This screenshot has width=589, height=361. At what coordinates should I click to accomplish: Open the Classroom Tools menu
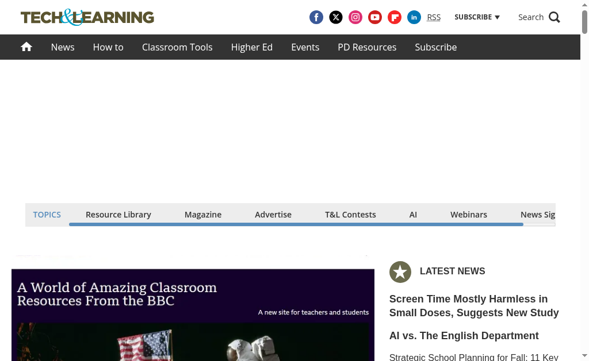[177, 47]
